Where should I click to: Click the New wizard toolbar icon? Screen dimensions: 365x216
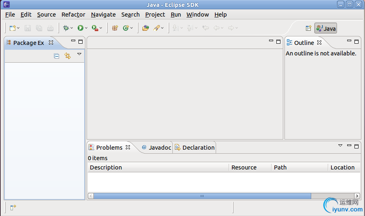click(12, 28)
